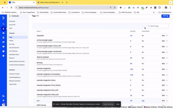Open a new browser tab

click(x=67, y=2)
